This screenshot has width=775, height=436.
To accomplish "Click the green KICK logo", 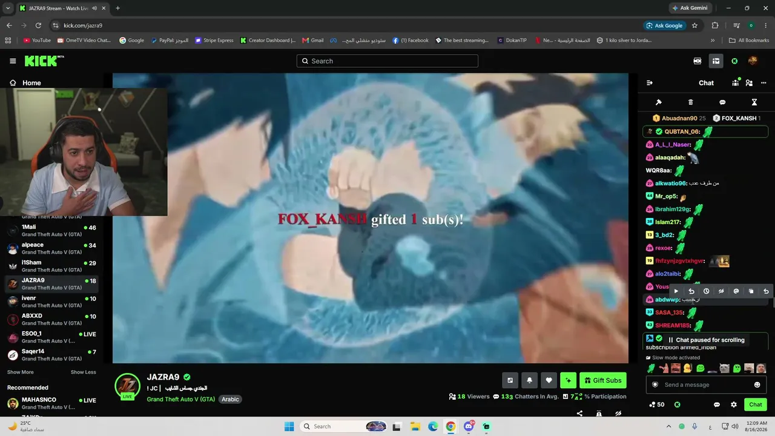I will [44, 61].
